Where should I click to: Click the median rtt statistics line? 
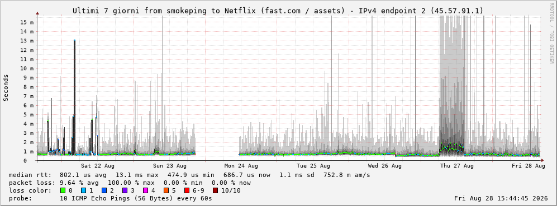pyautogui.click(x=189, y=175)
